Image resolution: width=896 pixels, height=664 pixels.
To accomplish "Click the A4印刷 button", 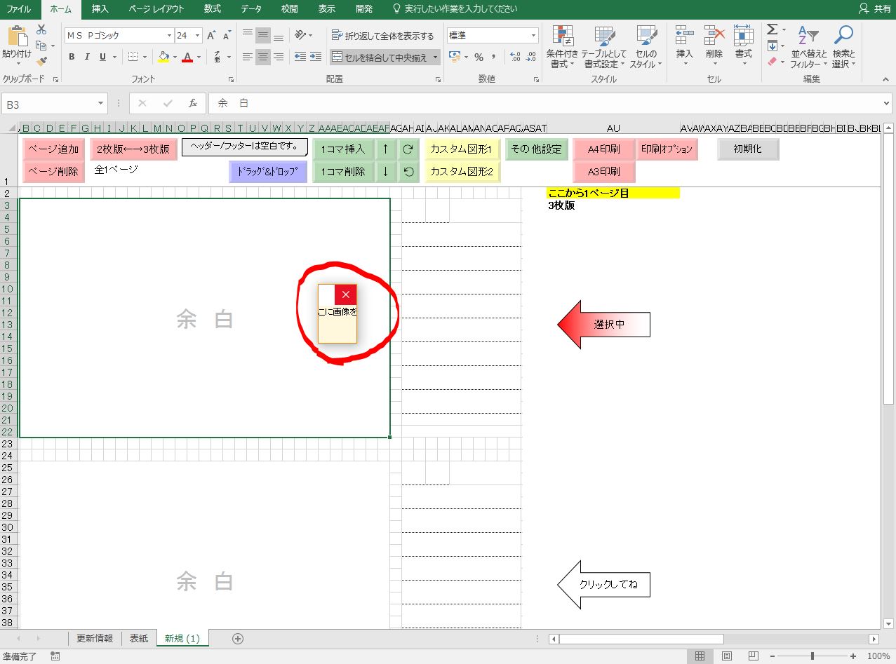I will [x=603, y=149].
